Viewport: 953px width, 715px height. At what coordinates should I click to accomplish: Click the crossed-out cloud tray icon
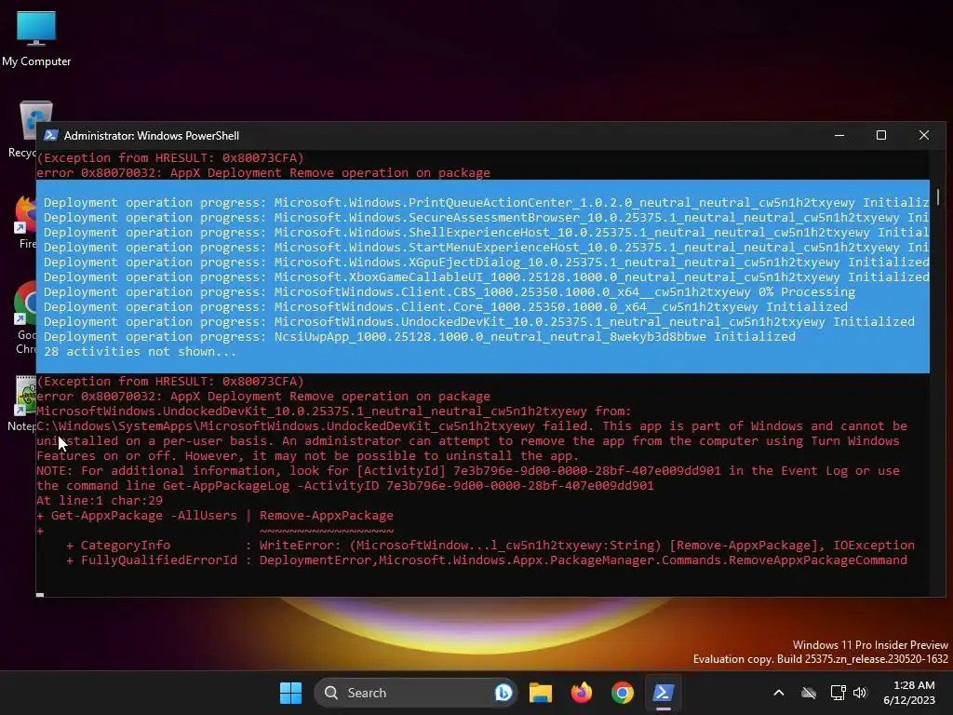[809, 693]
